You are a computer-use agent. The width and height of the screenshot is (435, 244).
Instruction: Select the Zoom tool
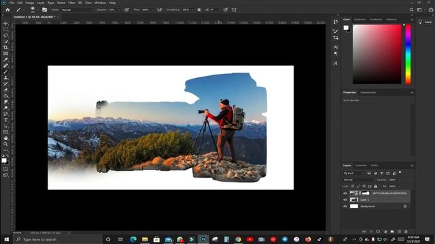click(5, 144)
